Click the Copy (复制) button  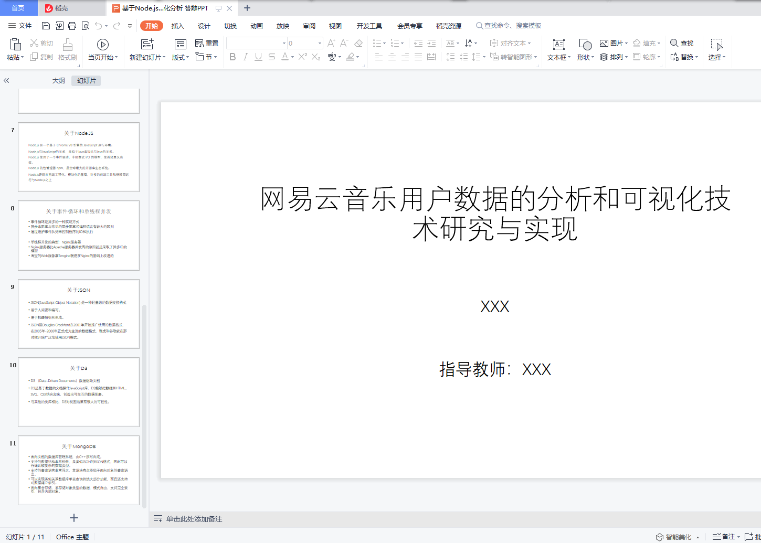tap(41, 57)
